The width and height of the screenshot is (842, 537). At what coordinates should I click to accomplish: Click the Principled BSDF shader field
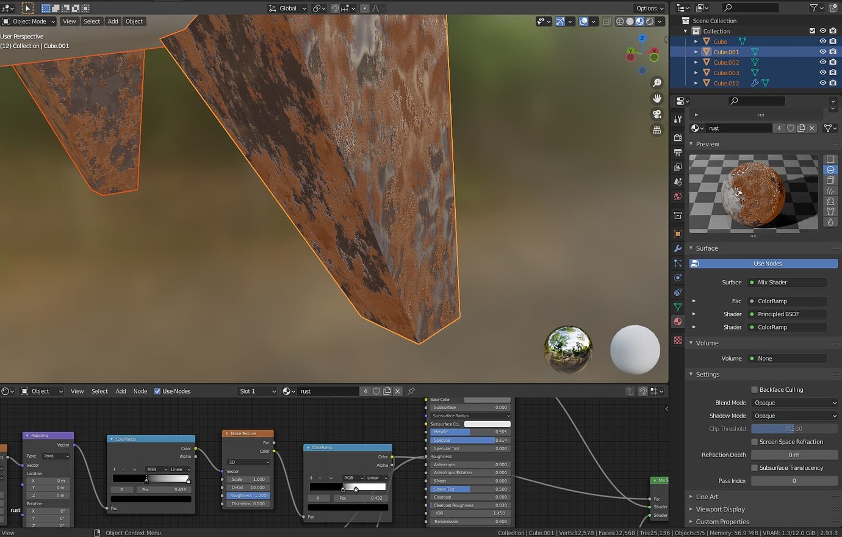tap(787, 314)
